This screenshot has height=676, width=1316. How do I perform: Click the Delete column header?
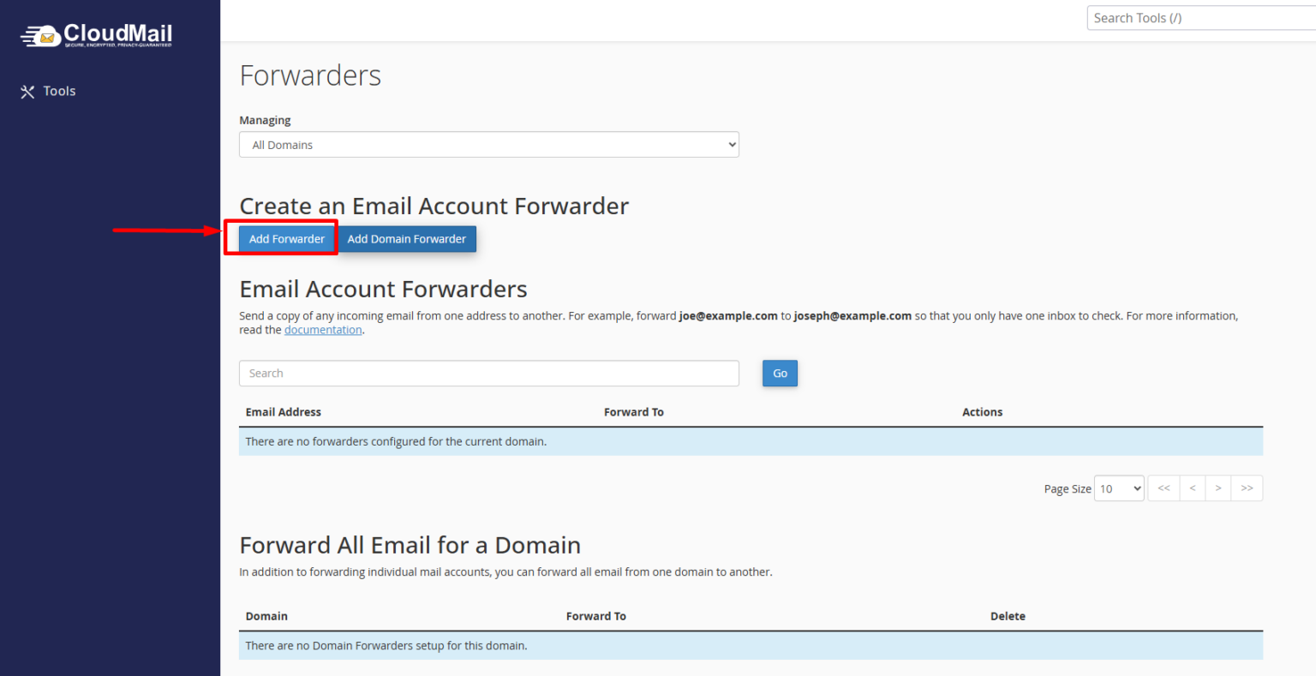tap(1008, 616)
